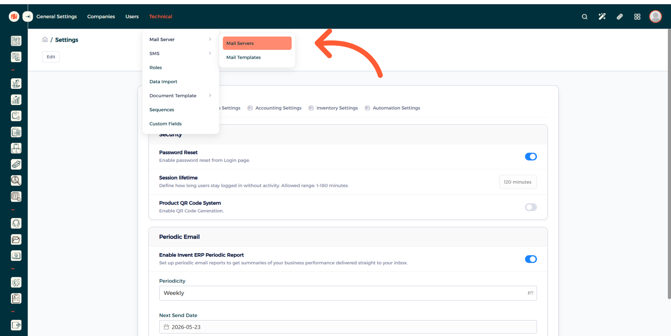Switch to the Inventory Settings tab
The height and width of the screenshot is (336, 671).
point(333,108)
